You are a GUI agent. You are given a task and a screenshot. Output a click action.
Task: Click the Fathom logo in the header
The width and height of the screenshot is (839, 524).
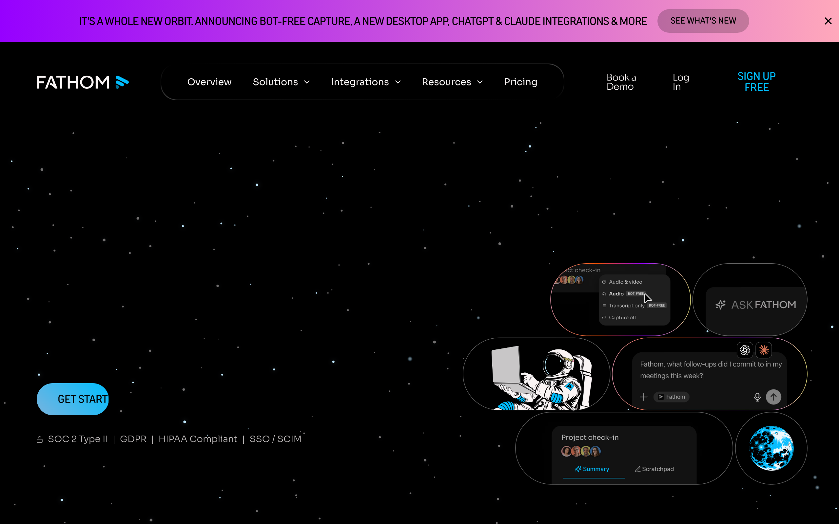pos(83,82)
